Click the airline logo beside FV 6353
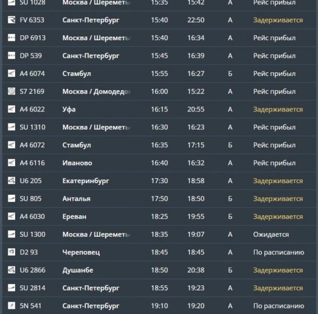318x314 pixels. [x=11, y=20]
